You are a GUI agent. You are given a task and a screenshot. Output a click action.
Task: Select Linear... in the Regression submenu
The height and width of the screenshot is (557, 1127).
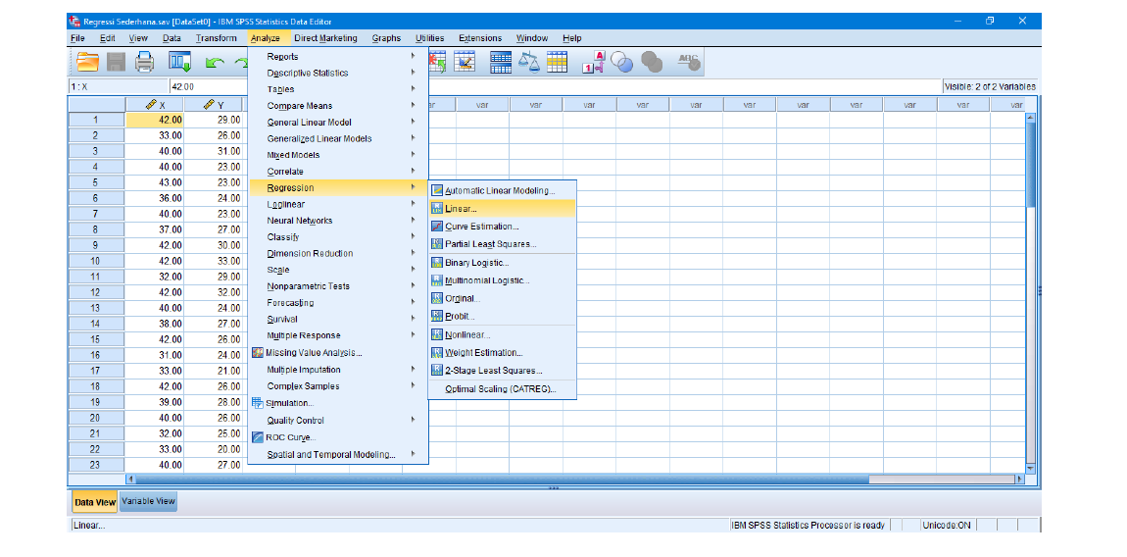pyautogui.click(x=503, y=209)
